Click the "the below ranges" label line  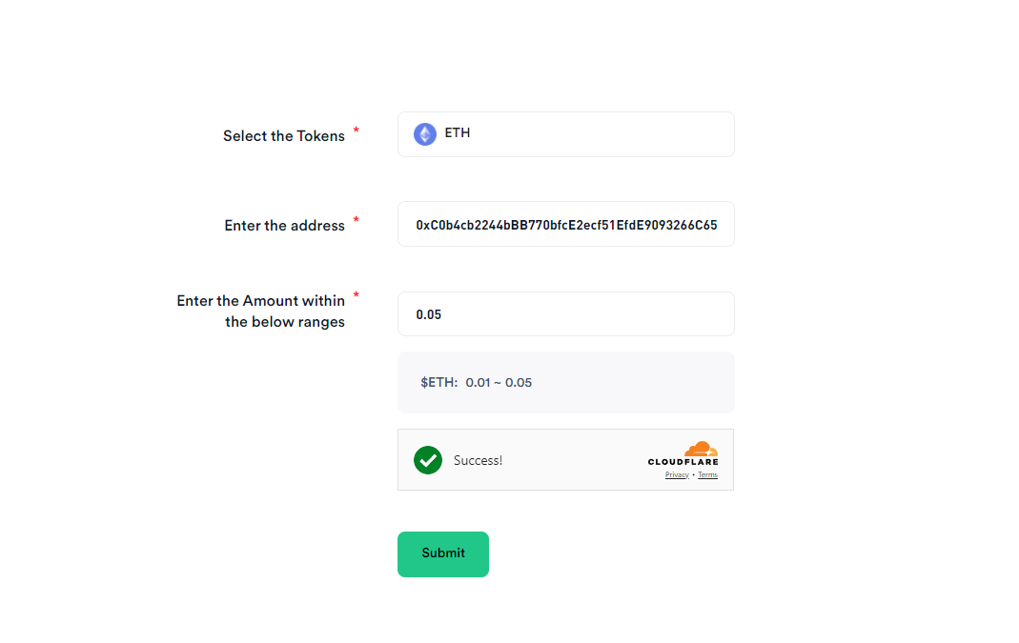285,322
